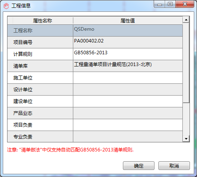Click the empty 项目负责 value cell
Viewport: 197px width, 177px height.
click(x=128, y=125)
